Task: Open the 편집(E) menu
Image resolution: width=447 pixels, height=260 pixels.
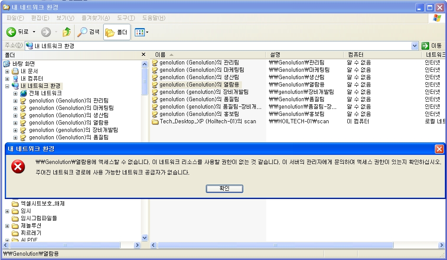Action: pyautogui.click(x=40, y=18)
